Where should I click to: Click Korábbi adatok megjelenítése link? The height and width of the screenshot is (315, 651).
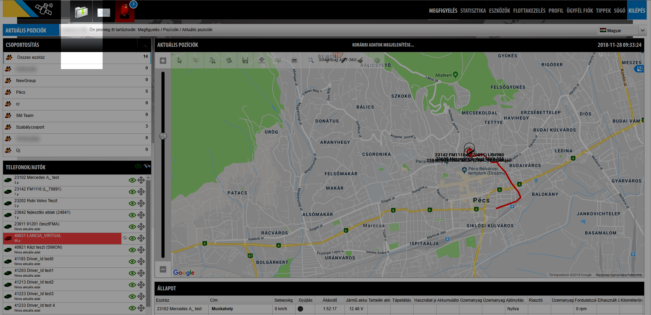click(383, 45)
